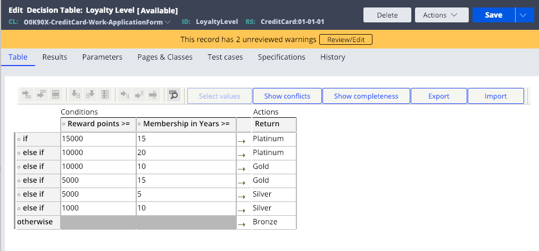Click the magnifier table search icon
This screenshot has height=251, width=539.
pos(173,94)
